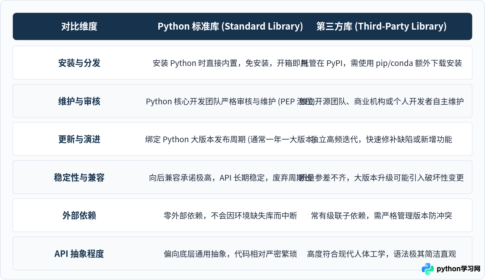Click the "维护与审核" row label

tap(79, 101)
